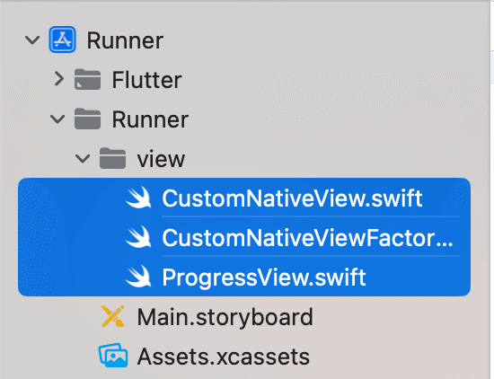This screenshot has height=379, width=494.
Task: Click the Main.storyboard Interface Builder icon
Action: 113,316
